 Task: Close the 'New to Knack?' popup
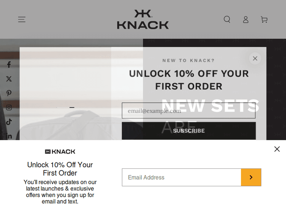click(255, 58)
